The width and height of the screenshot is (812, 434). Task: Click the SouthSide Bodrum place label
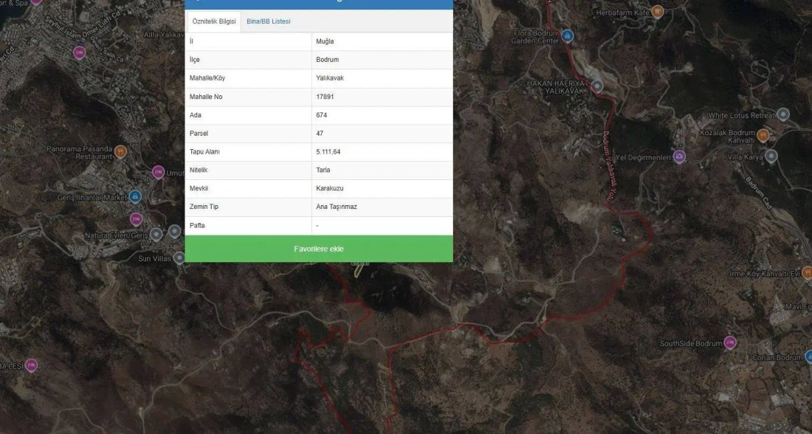point(690,343)
